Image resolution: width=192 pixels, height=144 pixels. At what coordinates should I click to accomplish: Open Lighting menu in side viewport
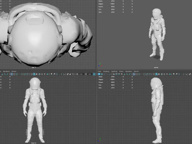(x=114, y=72)
